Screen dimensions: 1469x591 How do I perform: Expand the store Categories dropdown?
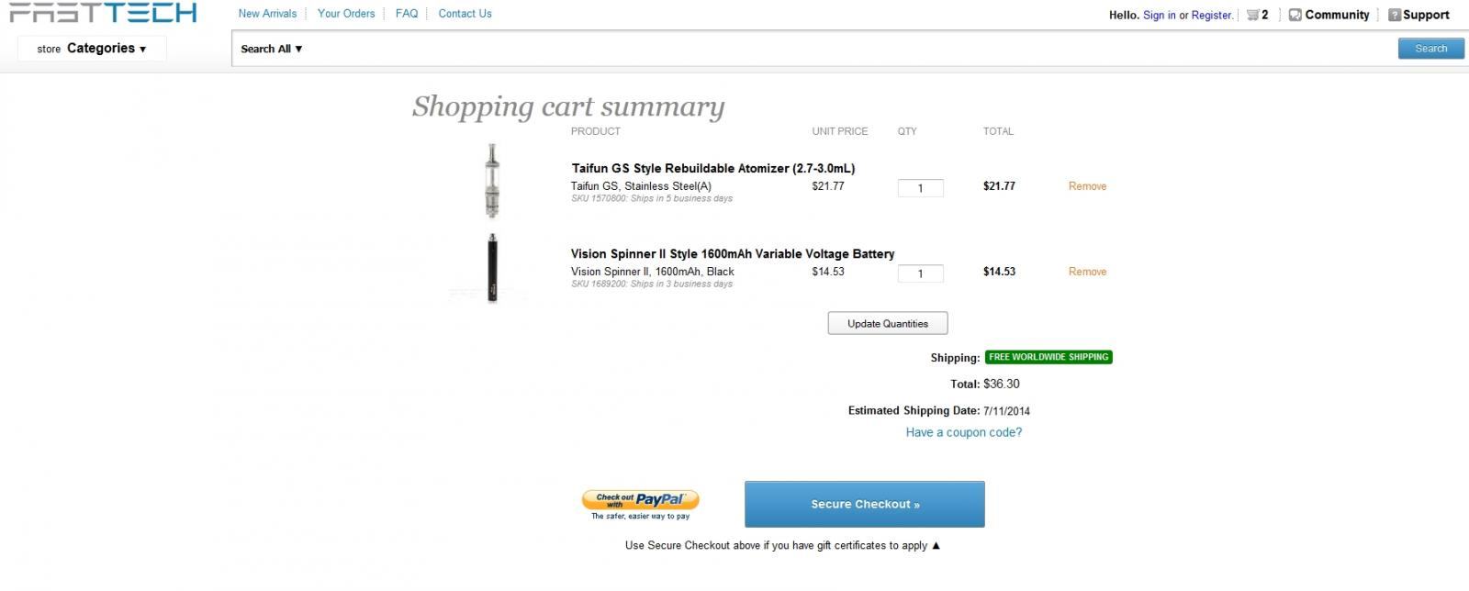click(x=92, y=49)
